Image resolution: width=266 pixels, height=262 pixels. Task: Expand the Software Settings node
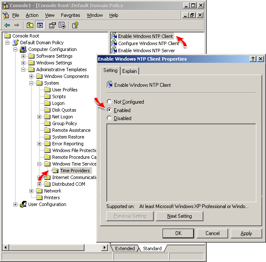coord(23,56)
